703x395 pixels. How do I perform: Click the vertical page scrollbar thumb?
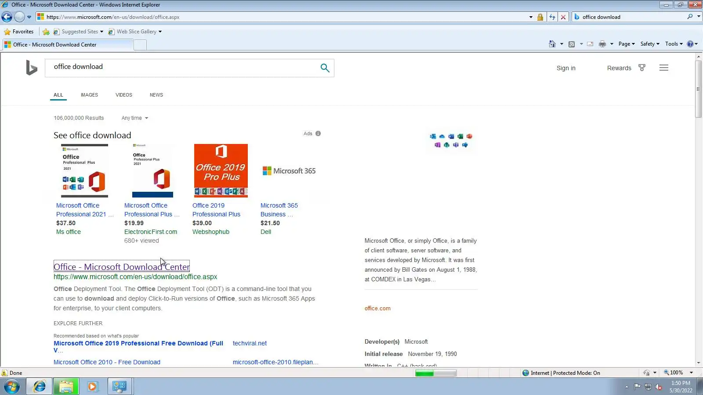pyautogui.click(x=699, y=89)
